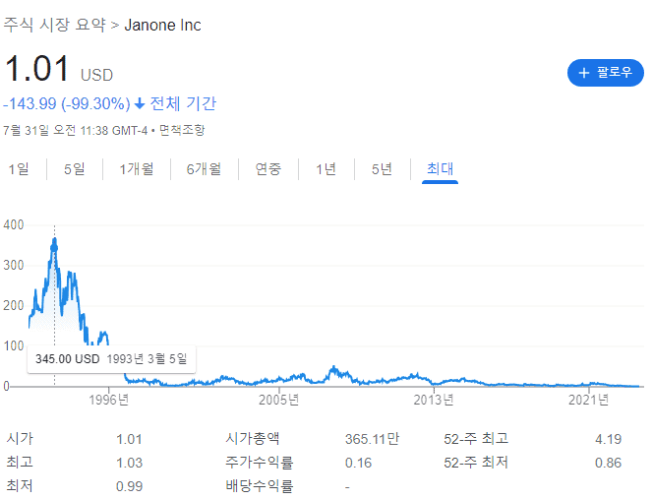The image size is (652, 500).
Task: Click the 전체 기간 label
Action: pos(183,103)
